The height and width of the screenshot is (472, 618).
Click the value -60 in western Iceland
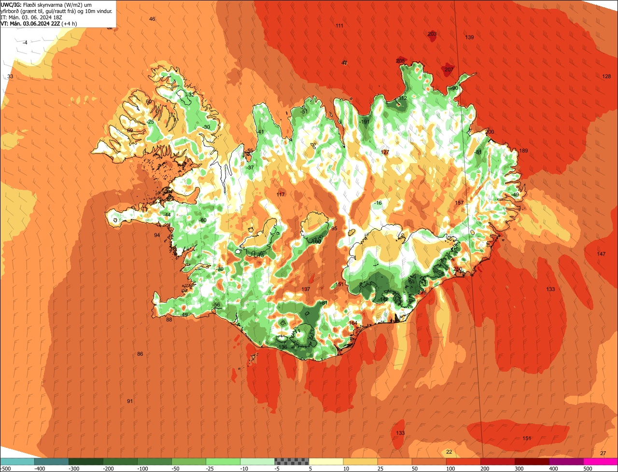click(x=202, y=220)
